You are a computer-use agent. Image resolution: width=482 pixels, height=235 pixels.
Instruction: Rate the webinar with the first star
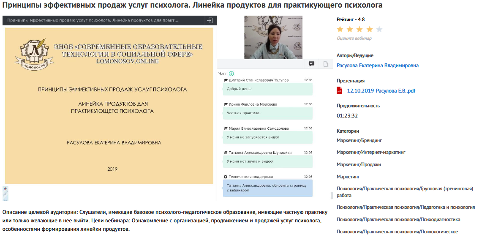340,29
